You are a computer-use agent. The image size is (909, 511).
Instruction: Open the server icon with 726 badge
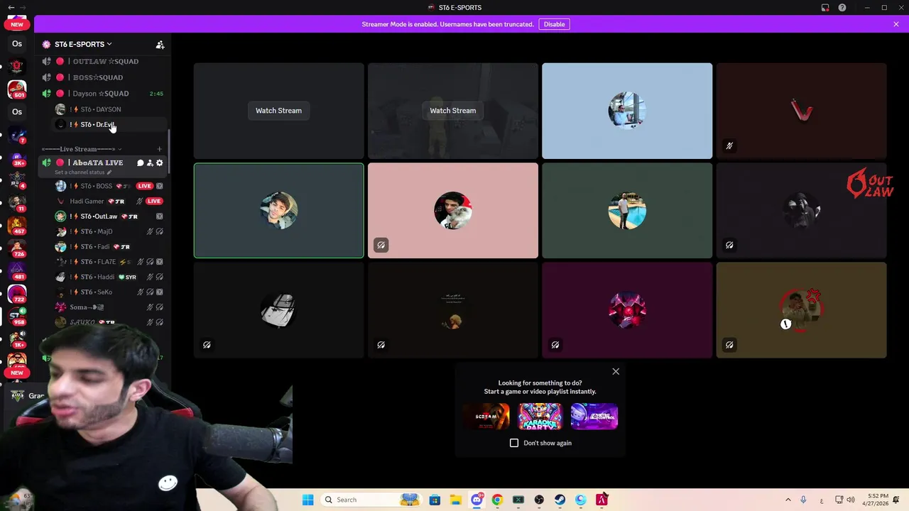pyautogui.click(x=17, y=248)
